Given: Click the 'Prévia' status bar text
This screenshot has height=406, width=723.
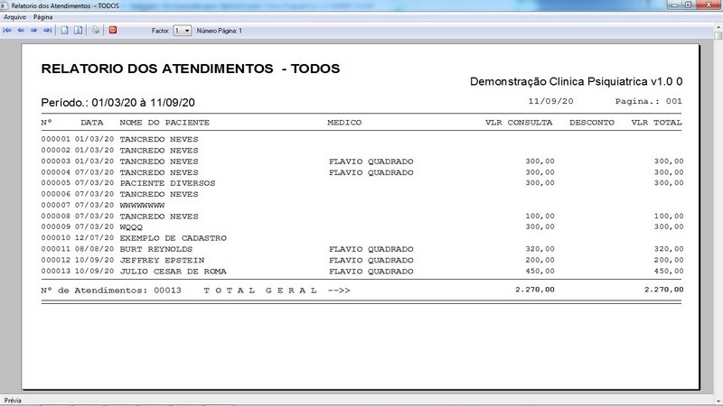Looking at the screenshot, I should 13,401.
